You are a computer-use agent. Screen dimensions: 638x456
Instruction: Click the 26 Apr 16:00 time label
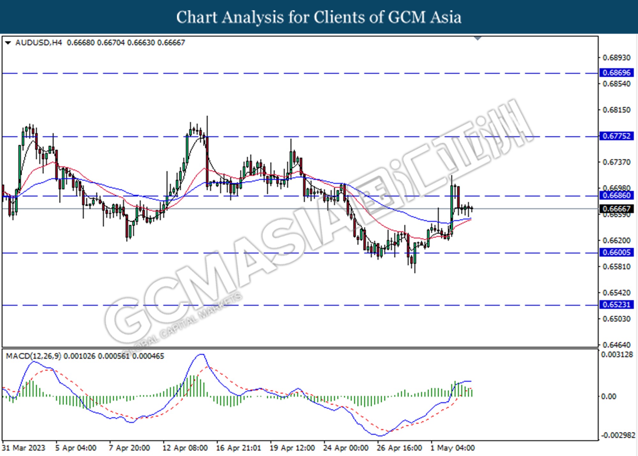tap(399, 448)
